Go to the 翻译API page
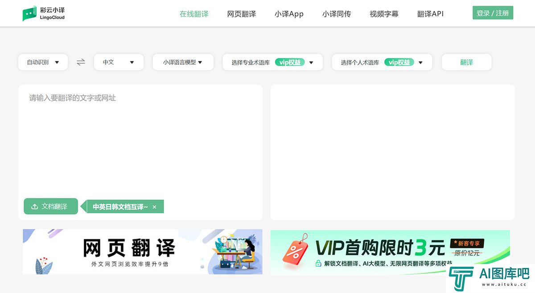 coord(430,14)
